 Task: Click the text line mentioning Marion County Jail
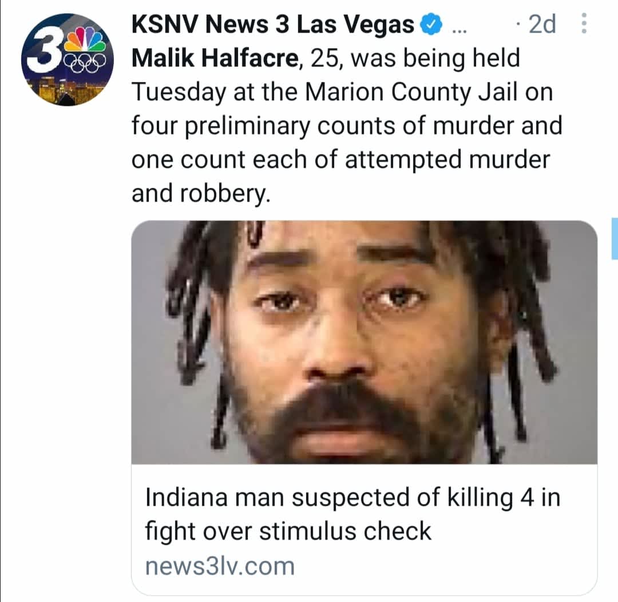point(342,92)
